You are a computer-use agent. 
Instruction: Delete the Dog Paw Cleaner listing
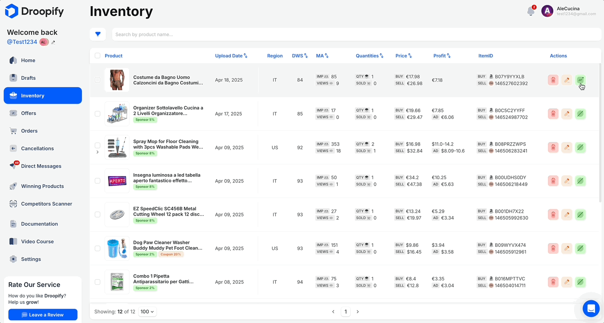click(553, 248)
